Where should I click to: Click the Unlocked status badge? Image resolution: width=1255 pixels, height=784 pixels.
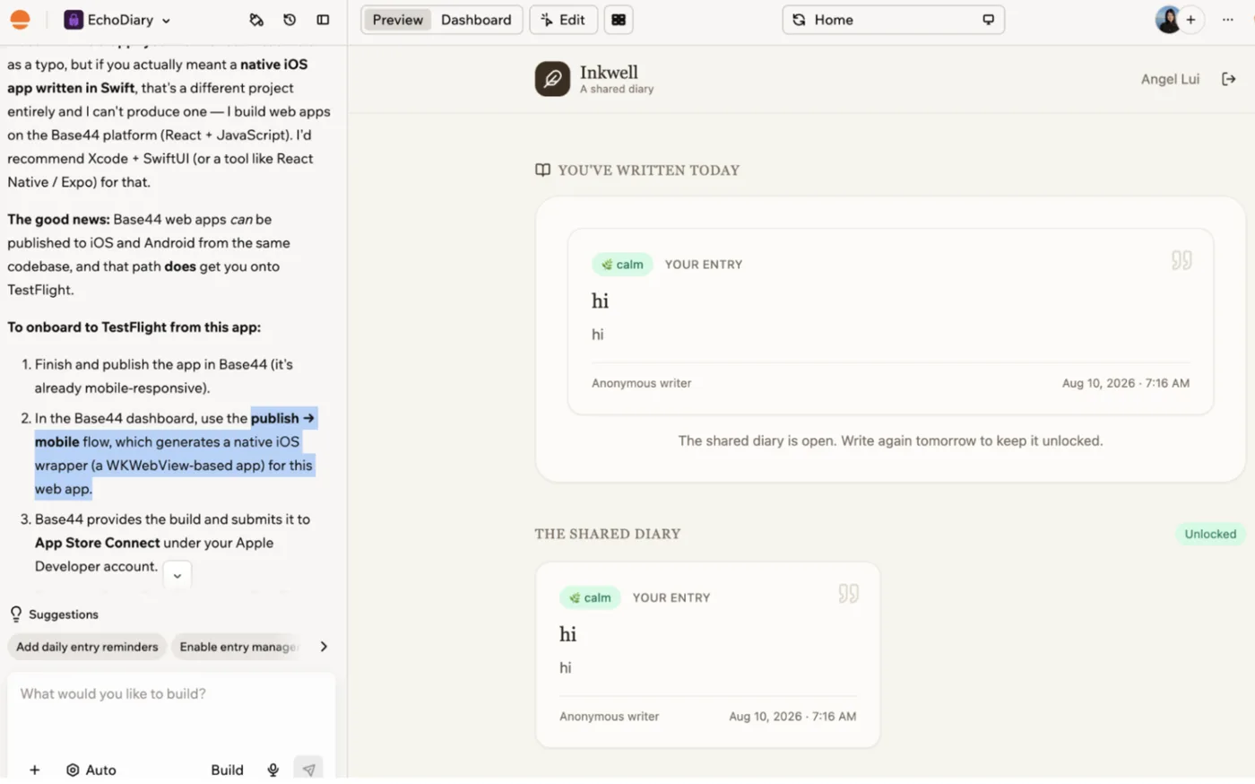click(1210, 534)
